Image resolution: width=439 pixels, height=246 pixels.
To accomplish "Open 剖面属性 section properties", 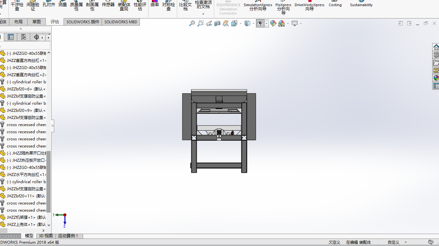I will click(92, 5).
